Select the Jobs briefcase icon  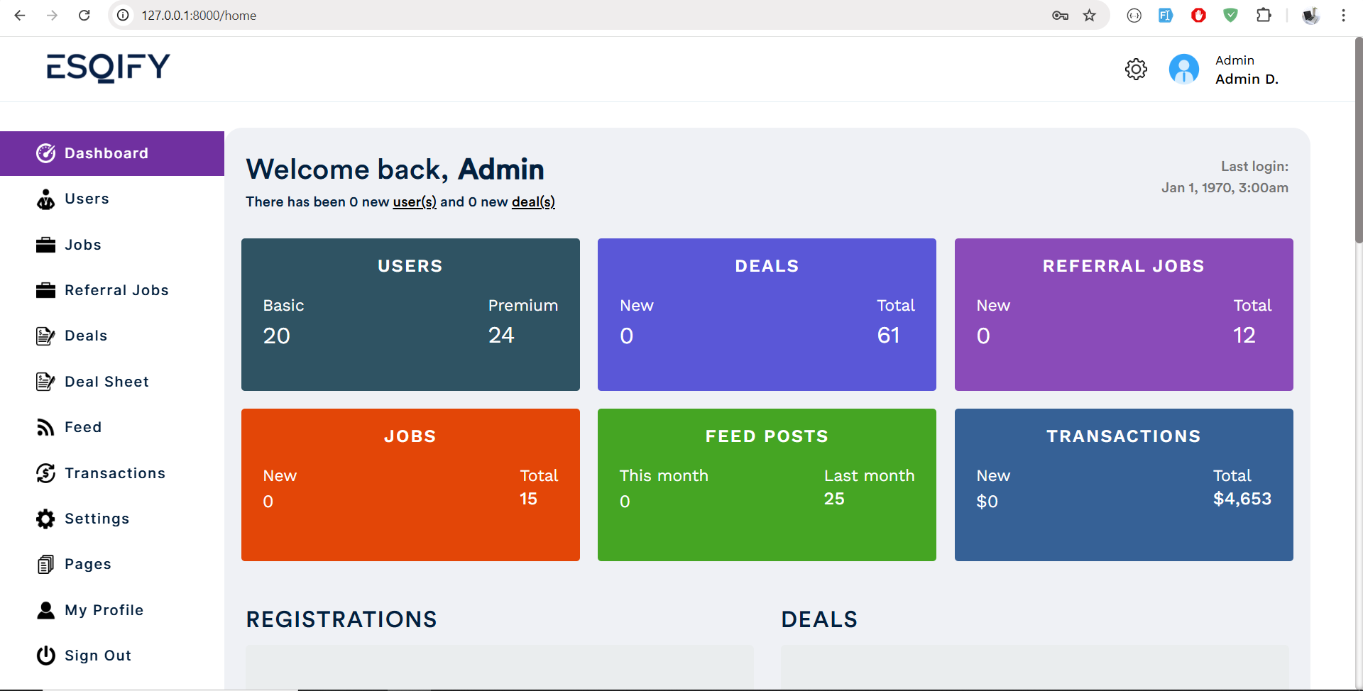click(x=45, y=245)
